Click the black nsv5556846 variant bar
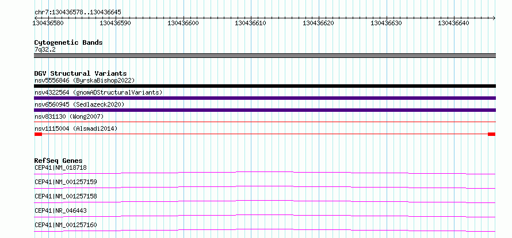The width and height of the screenshot is (512, 238). tap(265, 86)
